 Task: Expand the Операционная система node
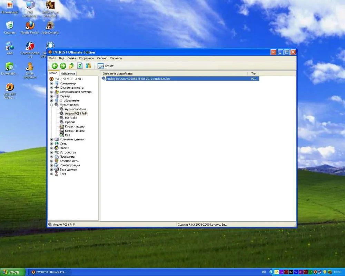tap(51, 92)
